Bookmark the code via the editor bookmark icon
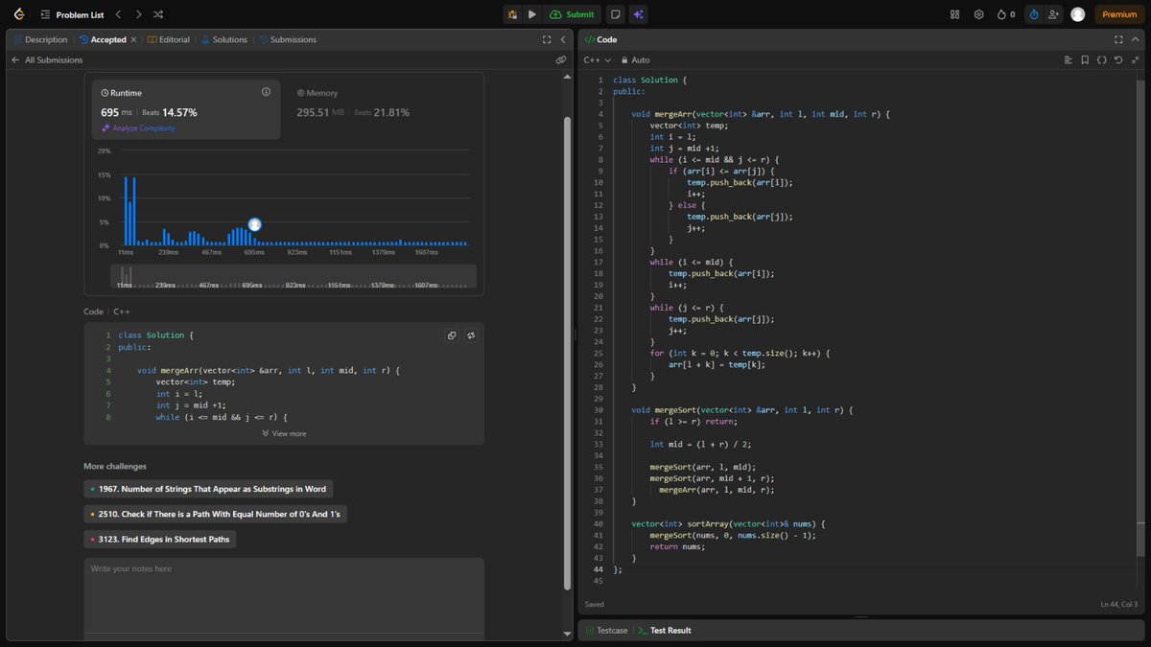Screen dimensions: 1151x647 (1085, 59)
